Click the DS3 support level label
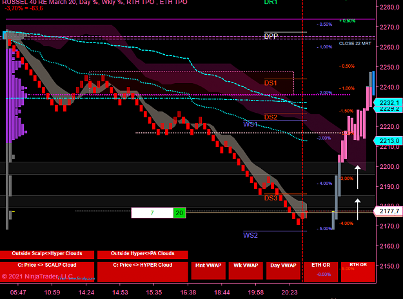Screen dimensions: 403x299 (271, 198)
